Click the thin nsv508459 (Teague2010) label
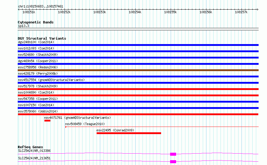 click(x=85, y=124)
